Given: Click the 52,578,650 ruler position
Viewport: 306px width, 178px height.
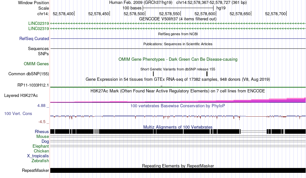Looking at the screenshot, I should point(240,14).
